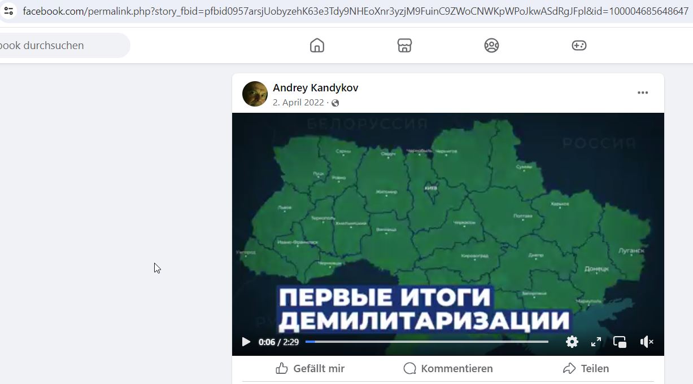Unmute the video sound
Screen dimensions: 693x384
[647, 342]
